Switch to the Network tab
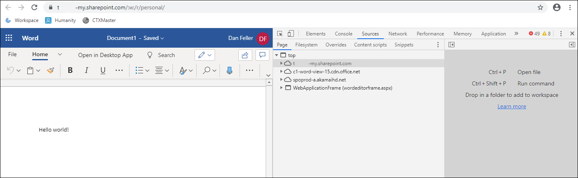 (398, 34)
